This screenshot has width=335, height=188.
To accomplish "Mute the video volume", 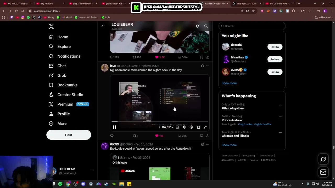I will tap(184, 127).
